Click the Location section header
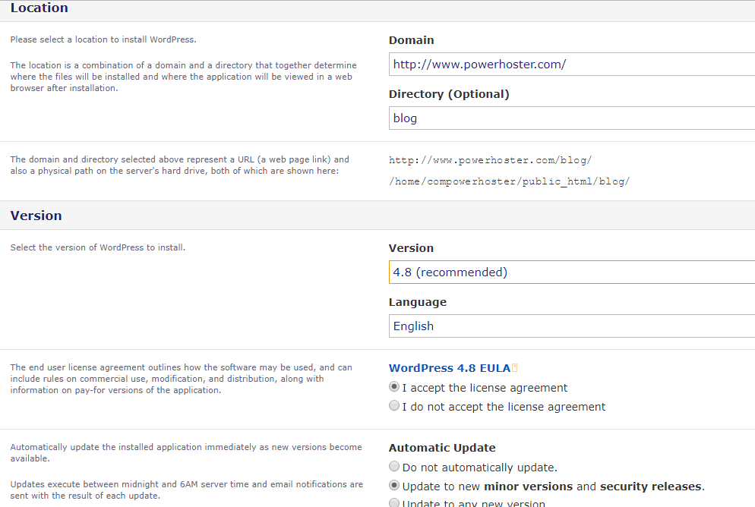755x507 pixels. click(x=39, y=8)
